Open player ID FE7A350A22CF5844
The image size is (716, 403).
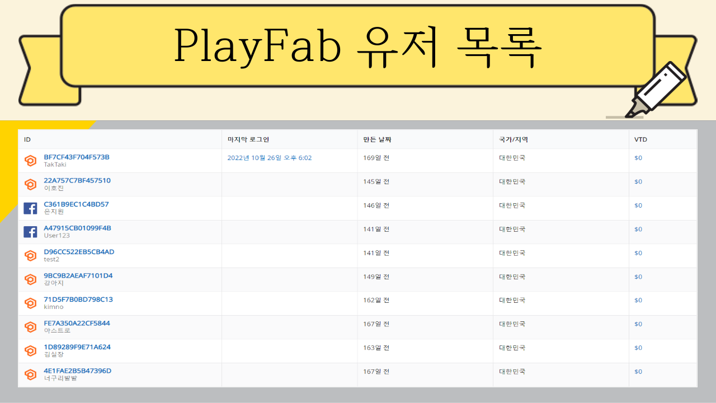pos(77,324)
